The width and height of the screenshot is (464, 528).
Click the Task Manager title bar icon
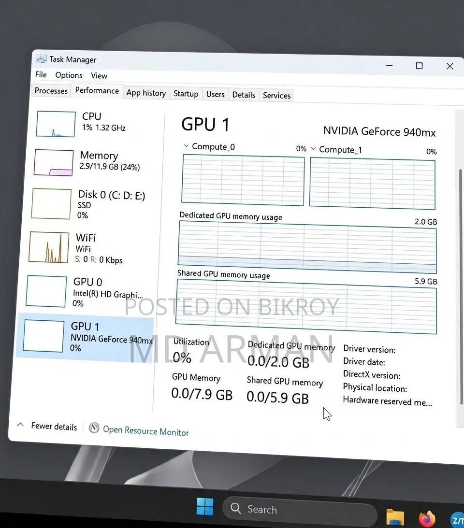pyautogui.click(x=42, y=59)
